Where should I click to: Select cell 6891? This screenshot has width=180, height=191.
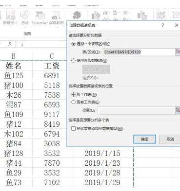point(52,75)
